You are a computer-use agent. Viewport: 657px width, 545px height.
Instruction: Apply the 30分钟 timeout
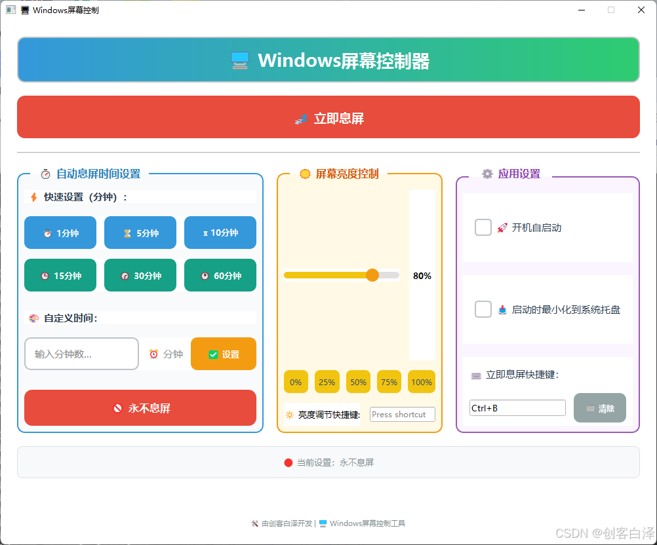(x=140, y=275)
